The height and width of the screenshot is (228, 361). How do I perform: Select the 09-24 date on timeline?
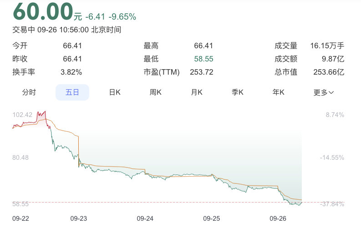145,218
